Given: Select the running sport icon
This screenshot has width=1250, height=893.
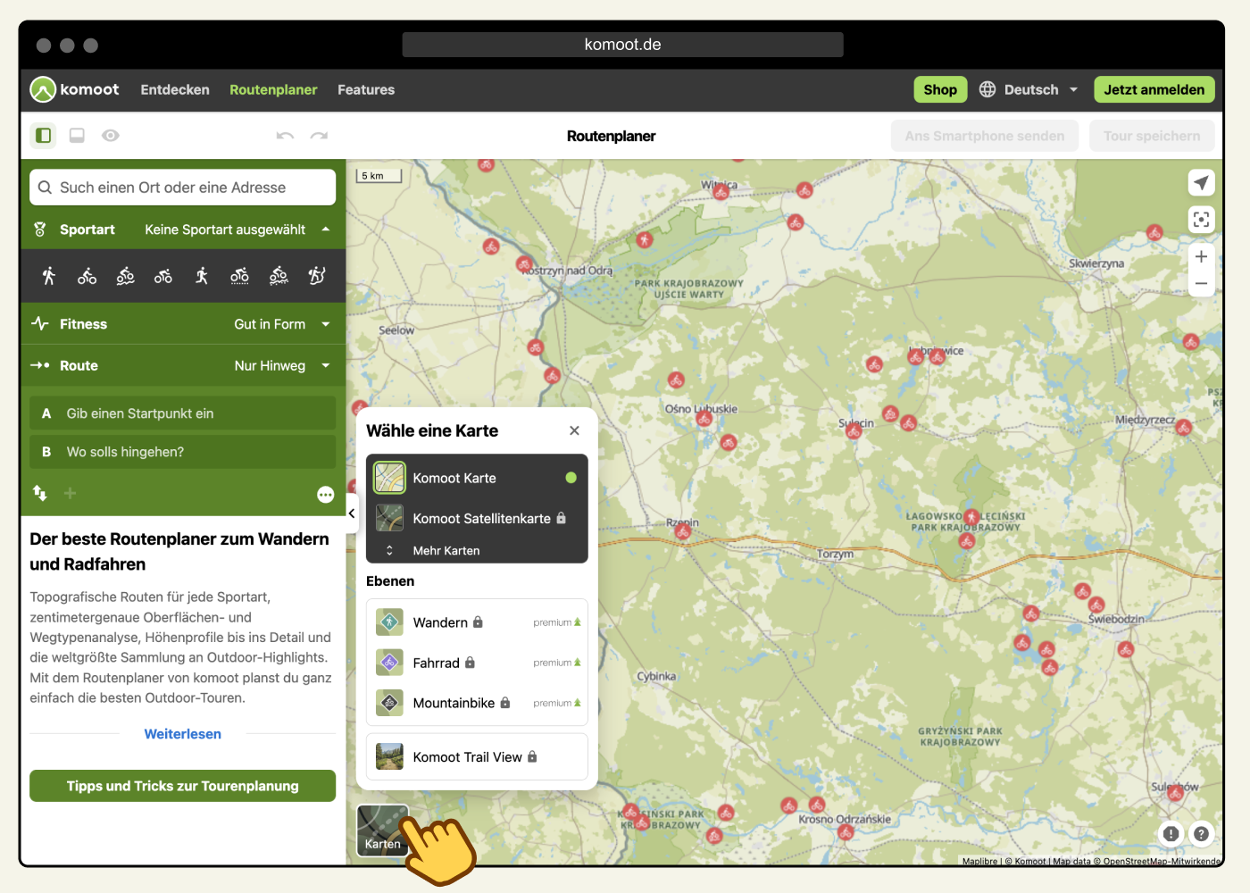Looking at the screenshot, I should (x=202, y=276).
